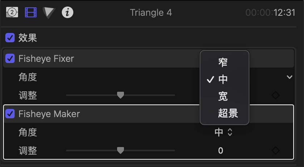Image resolution: width=304 pixels, height=167 pixels.
Task: Choose the 宽 angle option
Action: coord(223,96)
